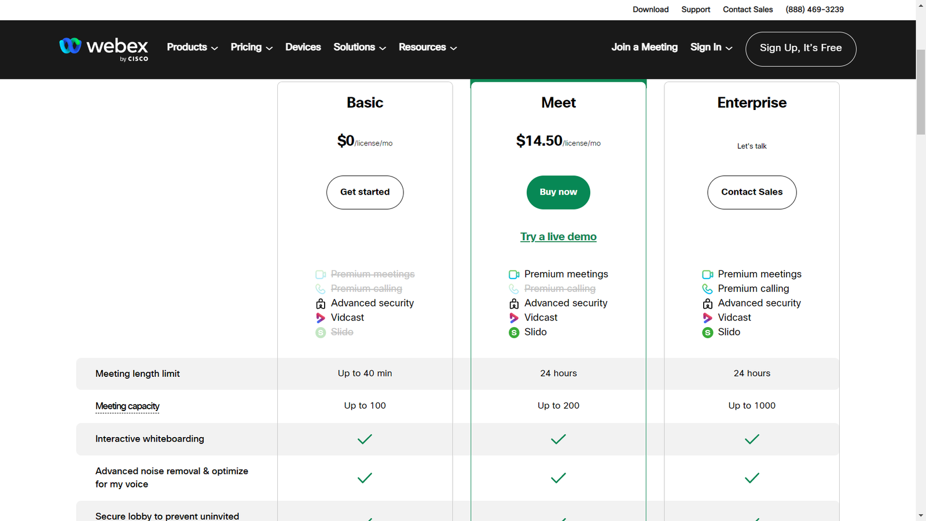Click the Basic plan heading

(x=365, y=103)
